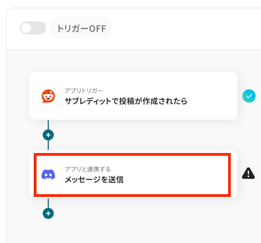
Task: Click the トリガーOFF status pill
Action: click(x=81, y=28)
